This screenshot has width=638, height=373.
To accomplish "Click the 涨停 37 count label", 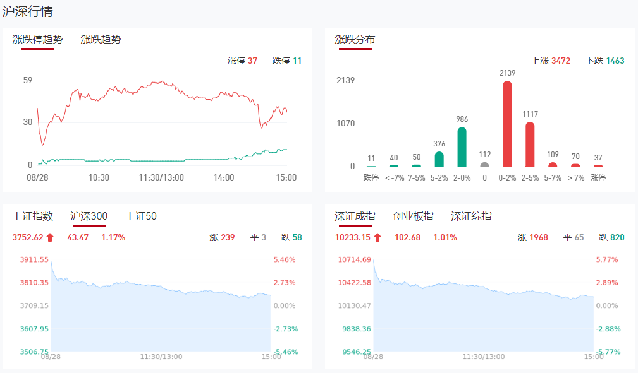I will [242, 61].
